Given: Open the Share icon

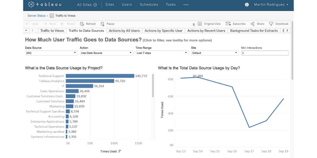Looking at the screenshot, I should 253,24.
